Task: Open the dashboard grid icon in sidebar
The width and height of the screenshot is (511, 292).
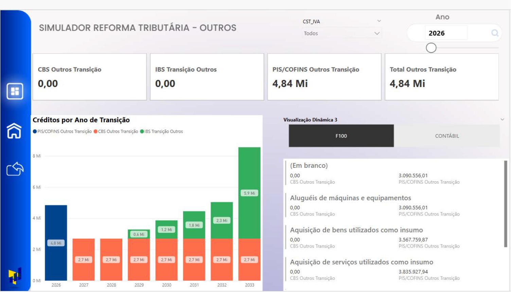Action: click(15, 91)
